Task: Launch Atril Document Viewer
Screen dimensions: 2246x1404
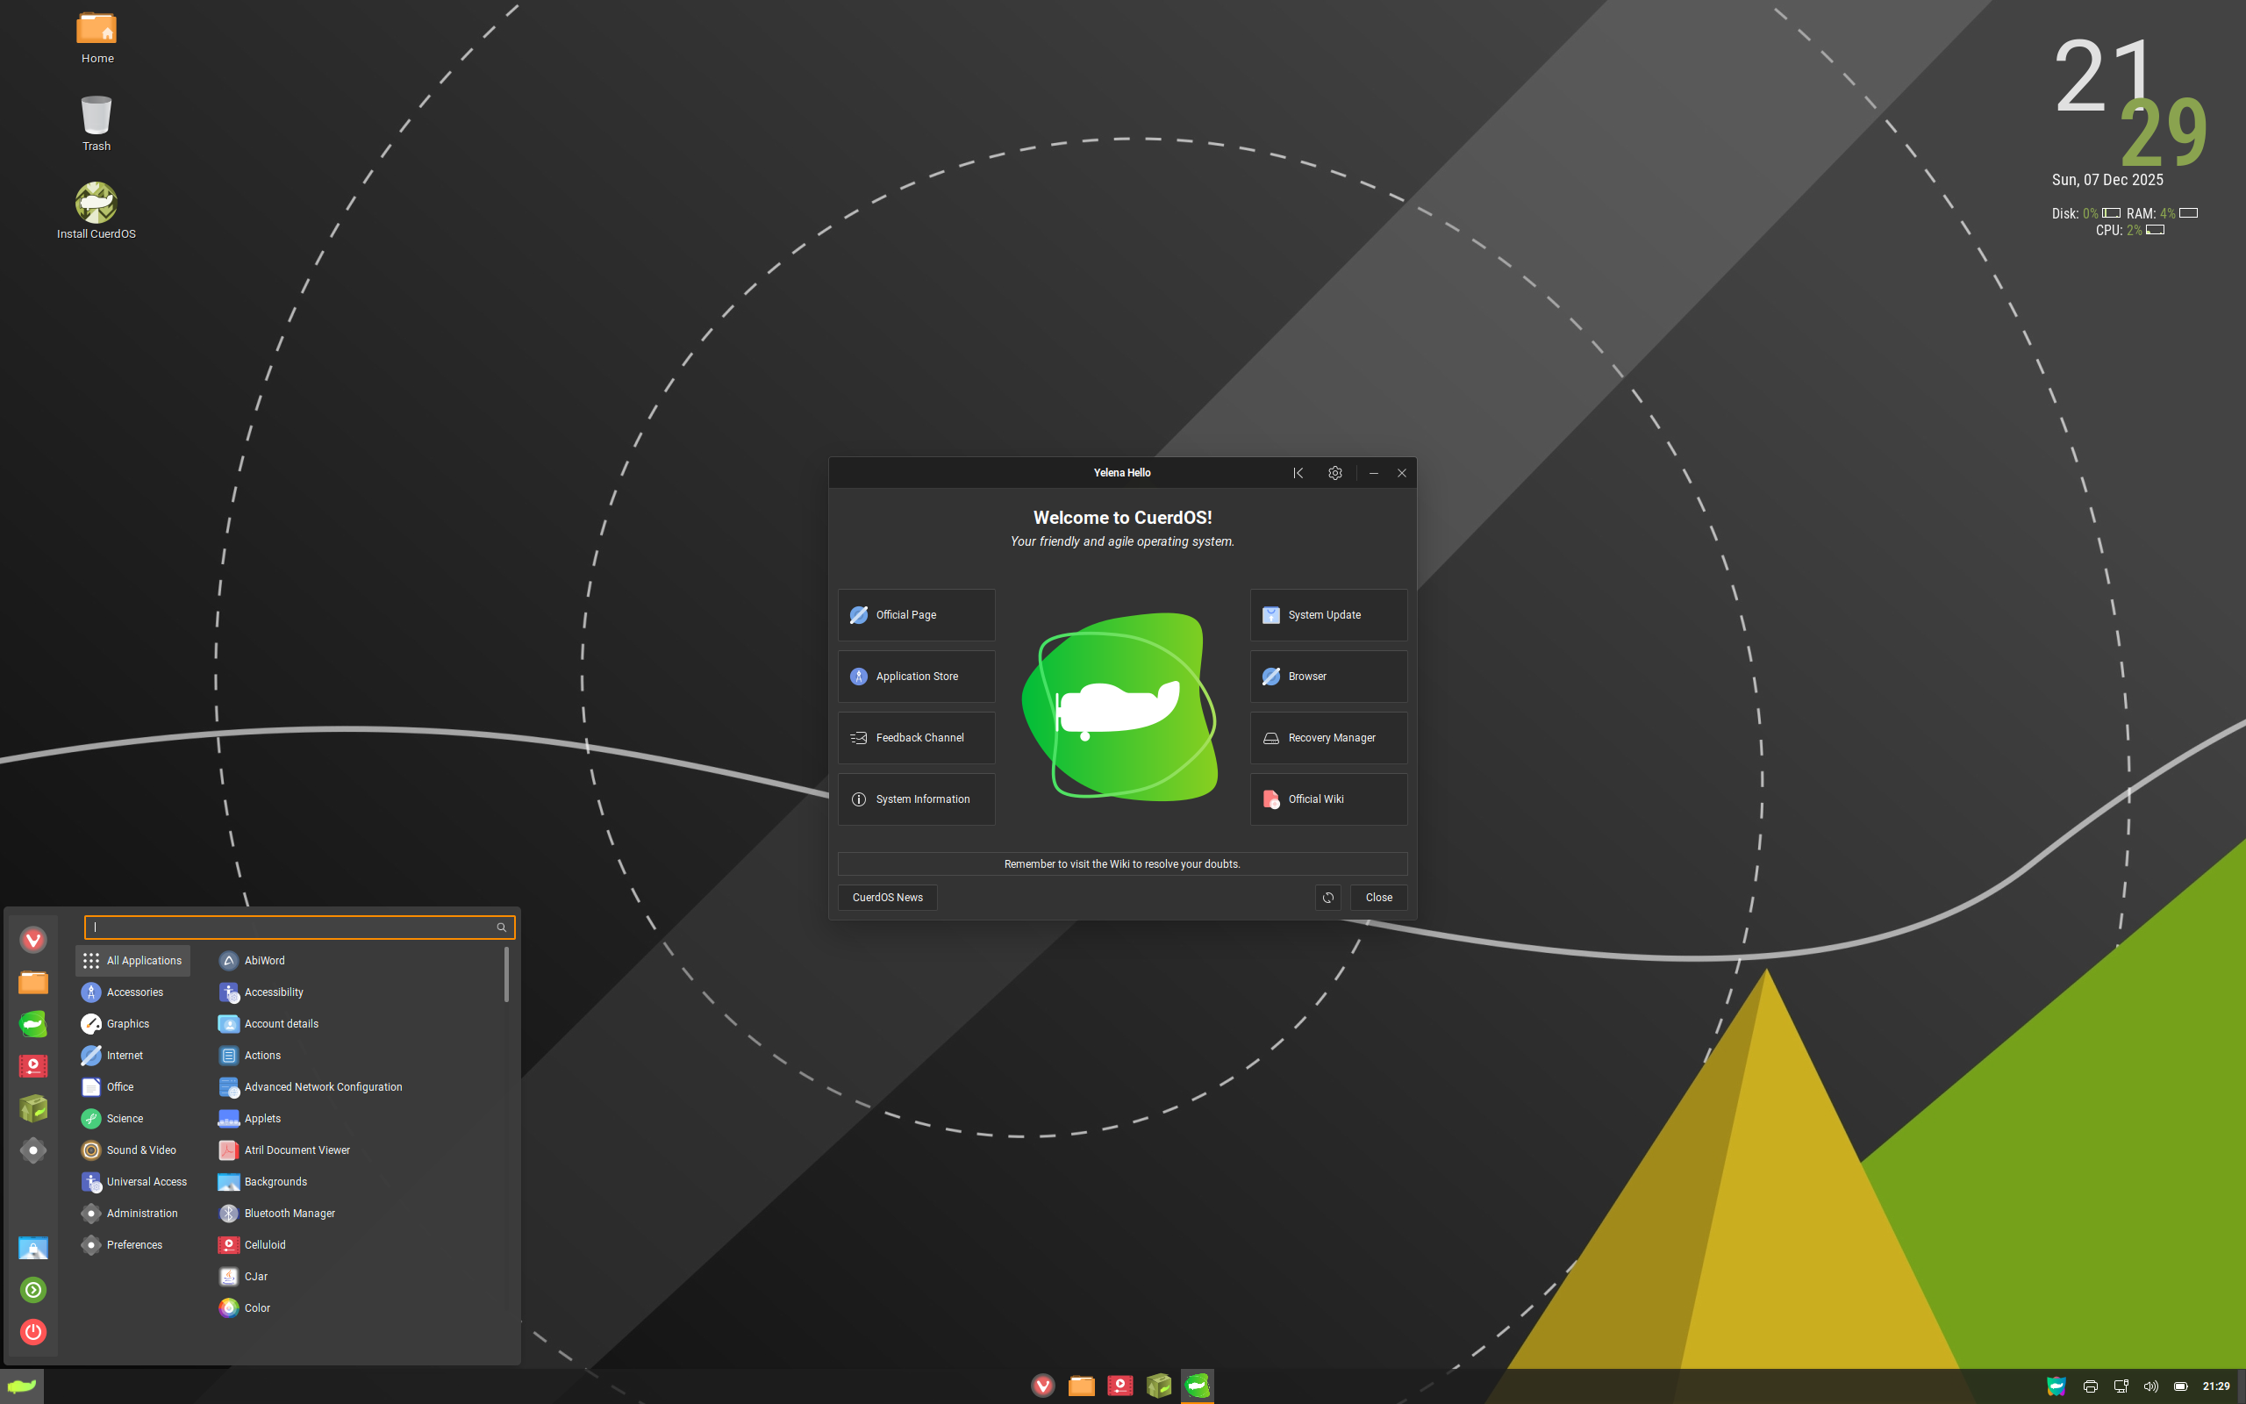Action: (x=360, y=1150)
